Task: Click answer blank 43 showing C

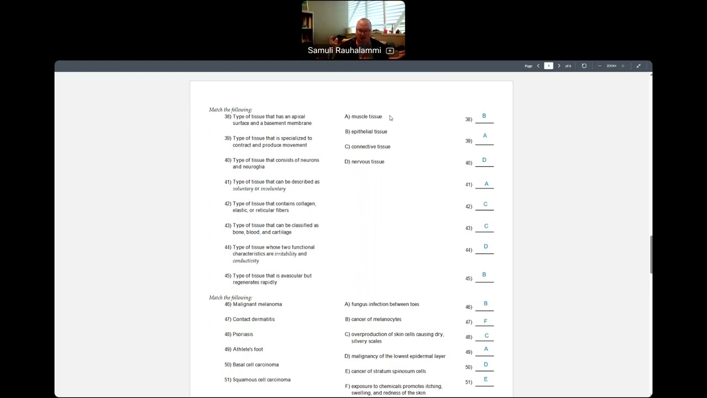Action: [484, 227]
